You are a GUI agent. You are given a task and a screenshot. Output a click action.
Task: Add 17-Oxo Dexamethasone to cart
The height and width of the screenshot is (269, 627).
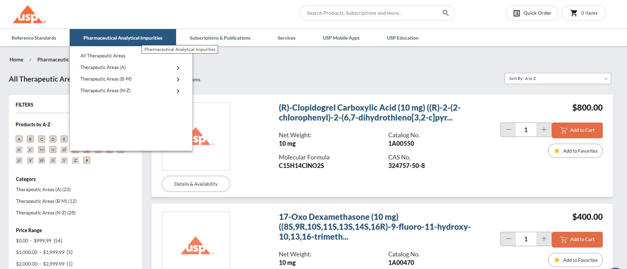click(x=577, y=239)
